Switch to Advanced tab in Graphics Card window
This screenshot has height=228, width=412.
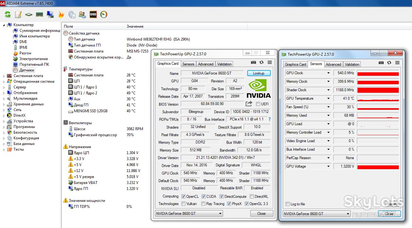(206, 64)
